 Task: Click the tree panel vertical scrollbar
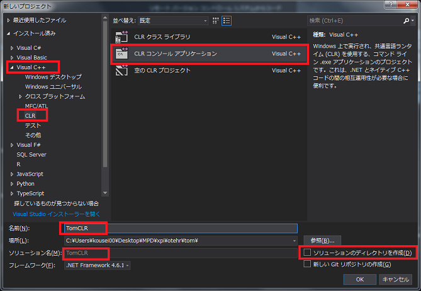pos(105,94)
